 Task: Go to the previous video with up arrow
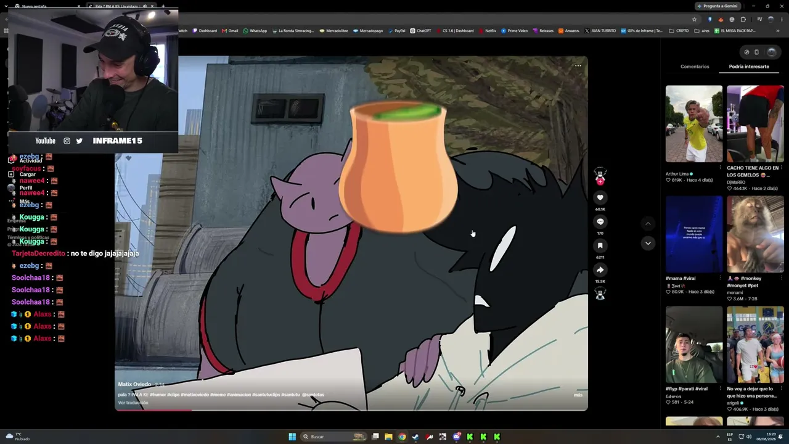pyautogui.click(x=648, y=223)
